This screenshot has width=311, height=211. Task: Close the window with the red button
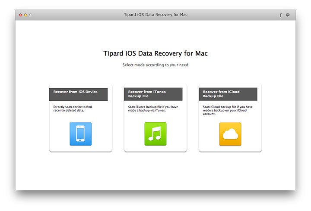coord(20,15)
